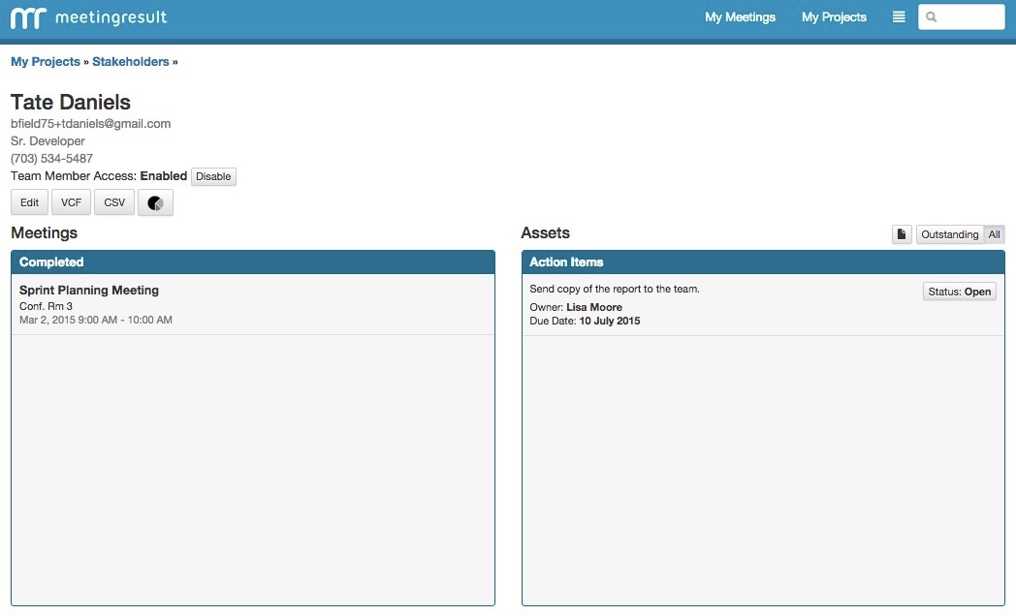The width and height of the screenshot is (1016, 616).
Task: Go to My Meetings in top navigation
Action: [740, 17]
